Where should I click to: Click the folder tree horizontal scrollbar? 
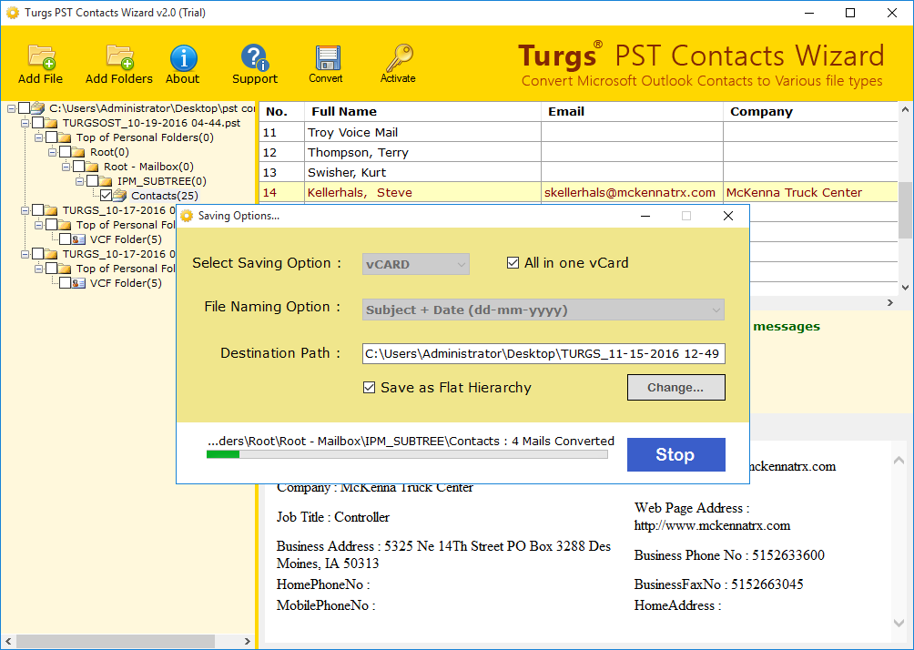[x=127, y=641]
